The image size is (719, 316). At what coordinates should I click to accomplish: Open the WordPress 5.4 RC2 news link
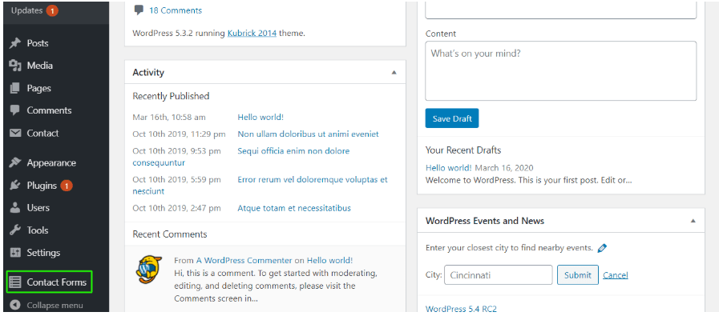461,309
